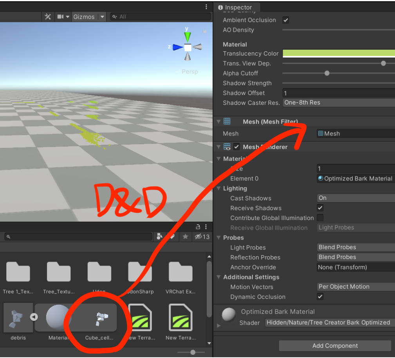Click the blue Z axis gizmo cone
Screen dimensions: 395x358
[178, 47]
